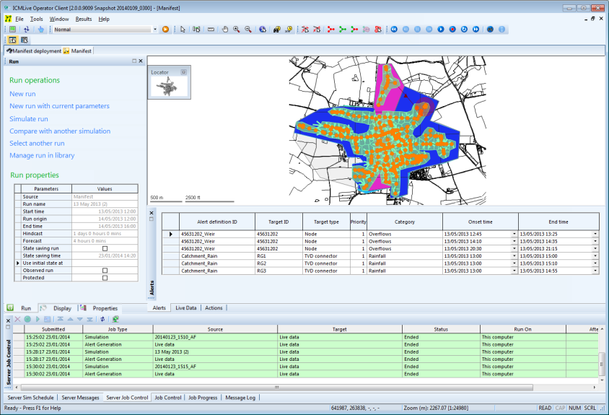Viewport: 609px width, 415px height.
Task: Click the zoom in magnifier tool
Action: [x=237, y=30]
